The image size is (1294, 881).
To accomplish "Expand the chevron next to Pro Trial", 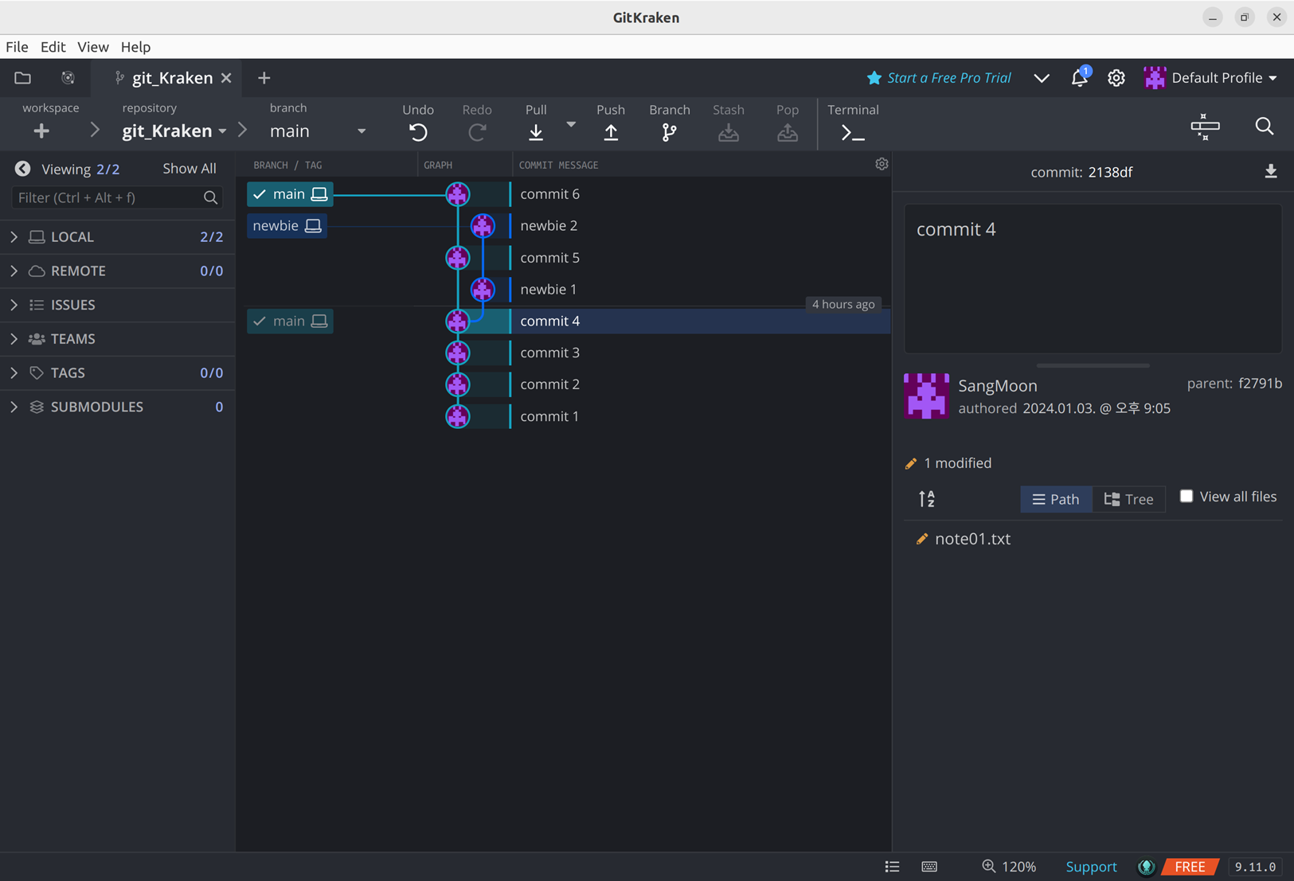I will pos(1042,78).
